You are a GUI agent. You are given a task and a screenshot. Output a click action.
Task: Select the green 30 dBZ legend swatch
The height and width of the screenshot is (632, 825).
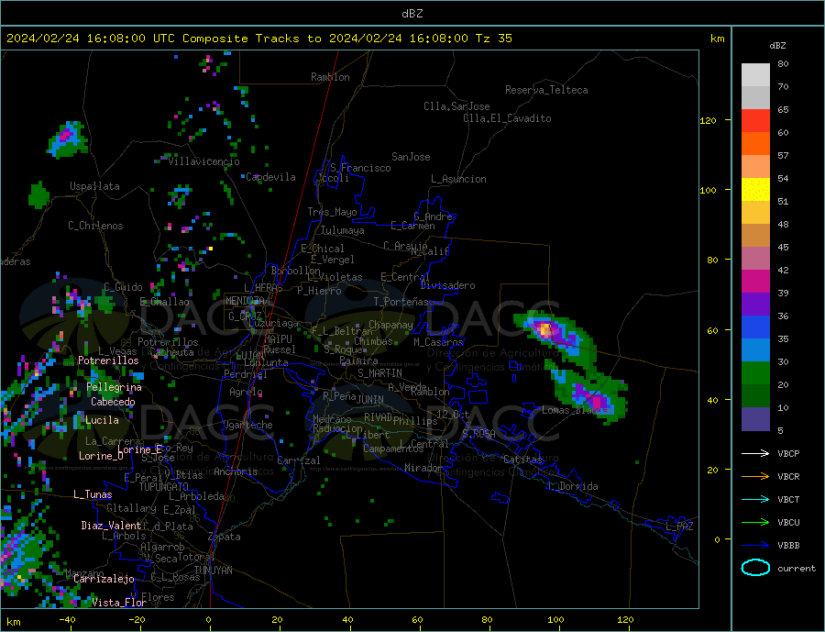click(x=755, y=373)
